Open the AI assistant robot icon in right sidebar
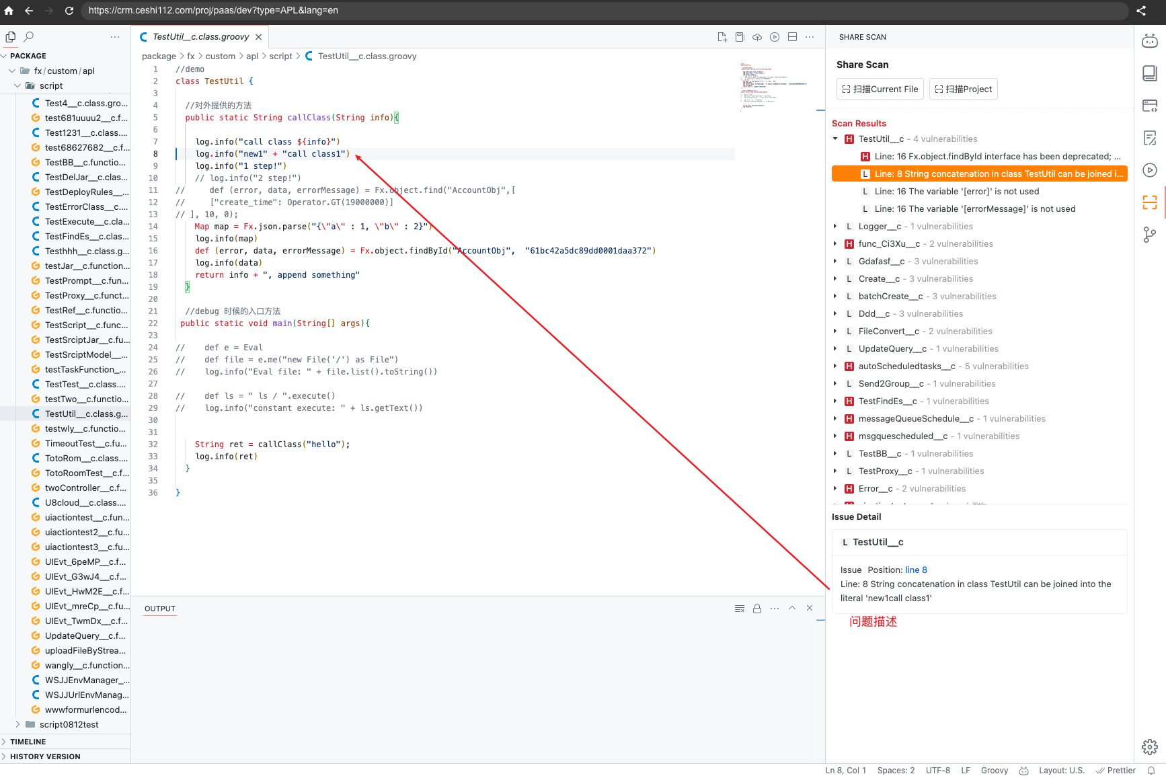This screenshot has height=778, width=1166. click(1149, 41)
